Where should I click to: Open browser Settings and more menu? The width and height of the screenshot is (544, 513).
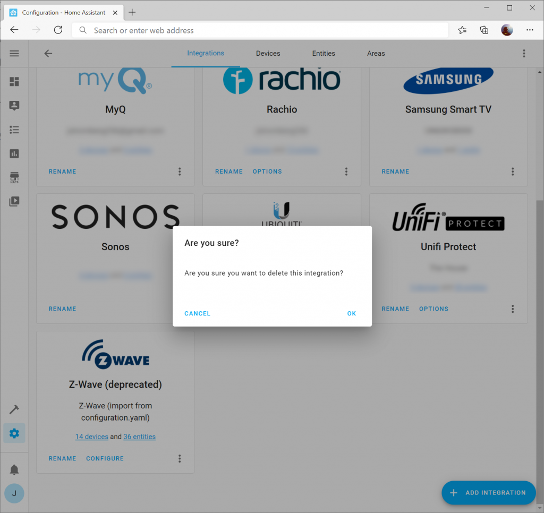pos(530,30)
